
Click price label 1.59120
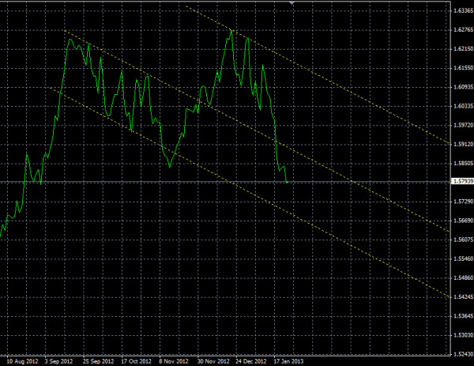[x=464, y=145]
